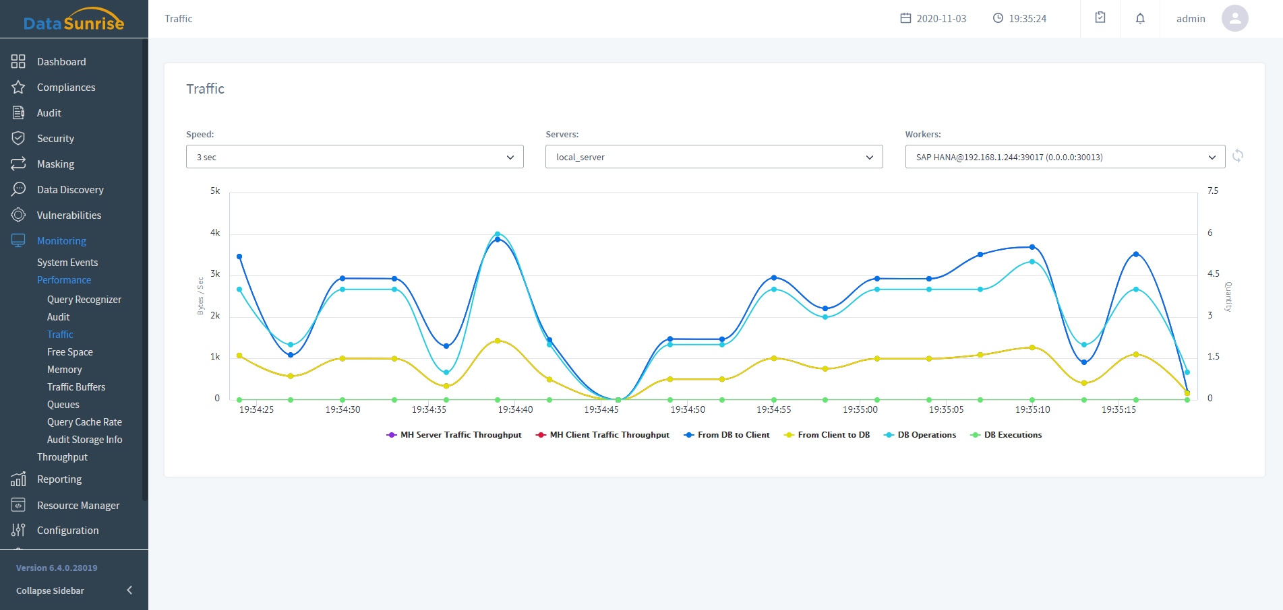The image size is (1283, 610).
Task: Expand the Servers dropdown with local_server
Action: (x=714, y=157)
